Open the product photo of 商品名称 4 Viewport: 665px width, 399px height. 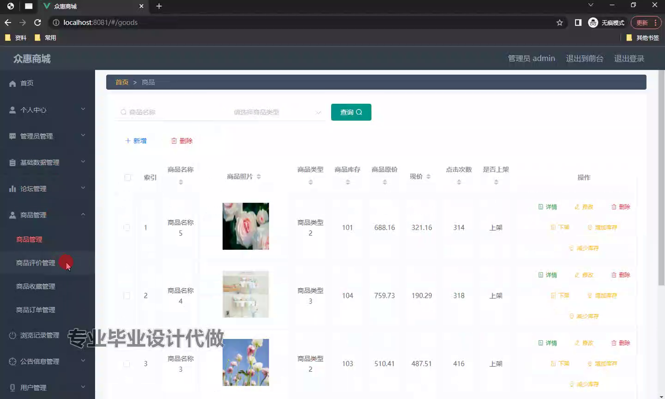(246, 294)
